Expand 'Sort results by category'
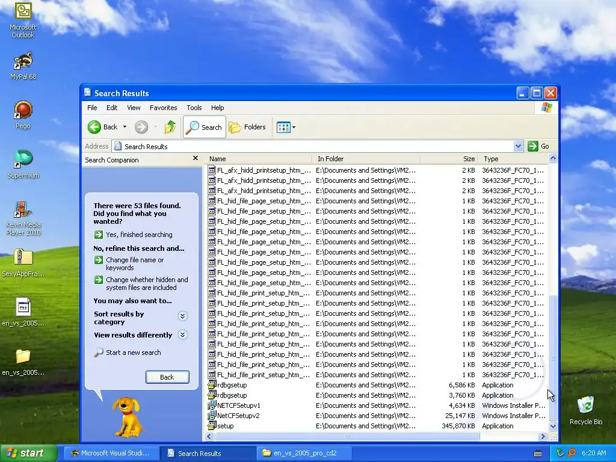The height and width of the screenshot is (462, 616). tap(182, 316)
